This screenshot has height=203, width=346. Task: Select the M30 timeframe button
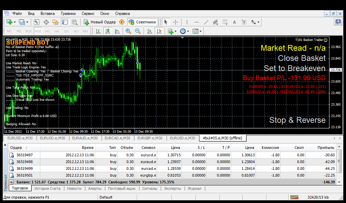coord(38,31)
